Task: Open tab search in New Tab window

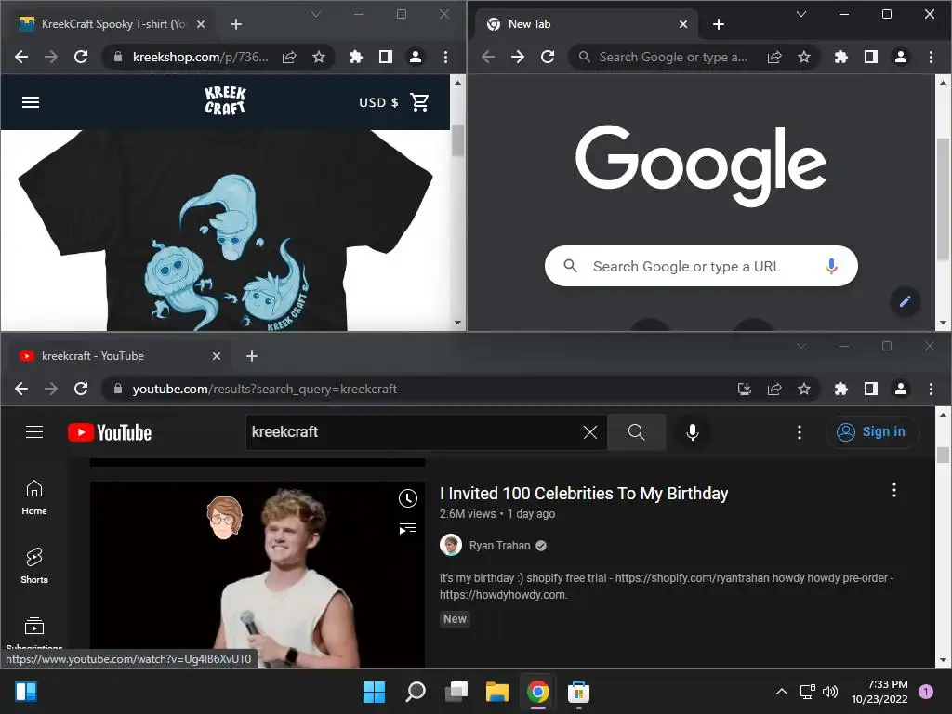Action: 801,14
